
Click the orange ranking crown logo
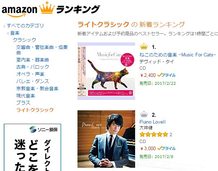click(47, 8)
